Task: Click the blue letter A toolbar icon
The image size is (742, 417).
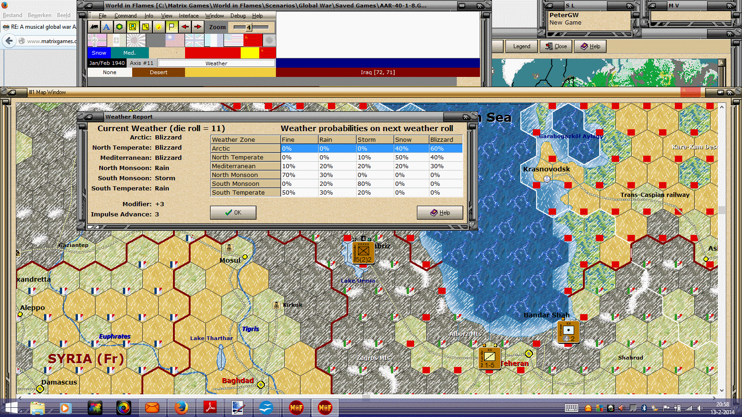Action: [x=107, y=27]
